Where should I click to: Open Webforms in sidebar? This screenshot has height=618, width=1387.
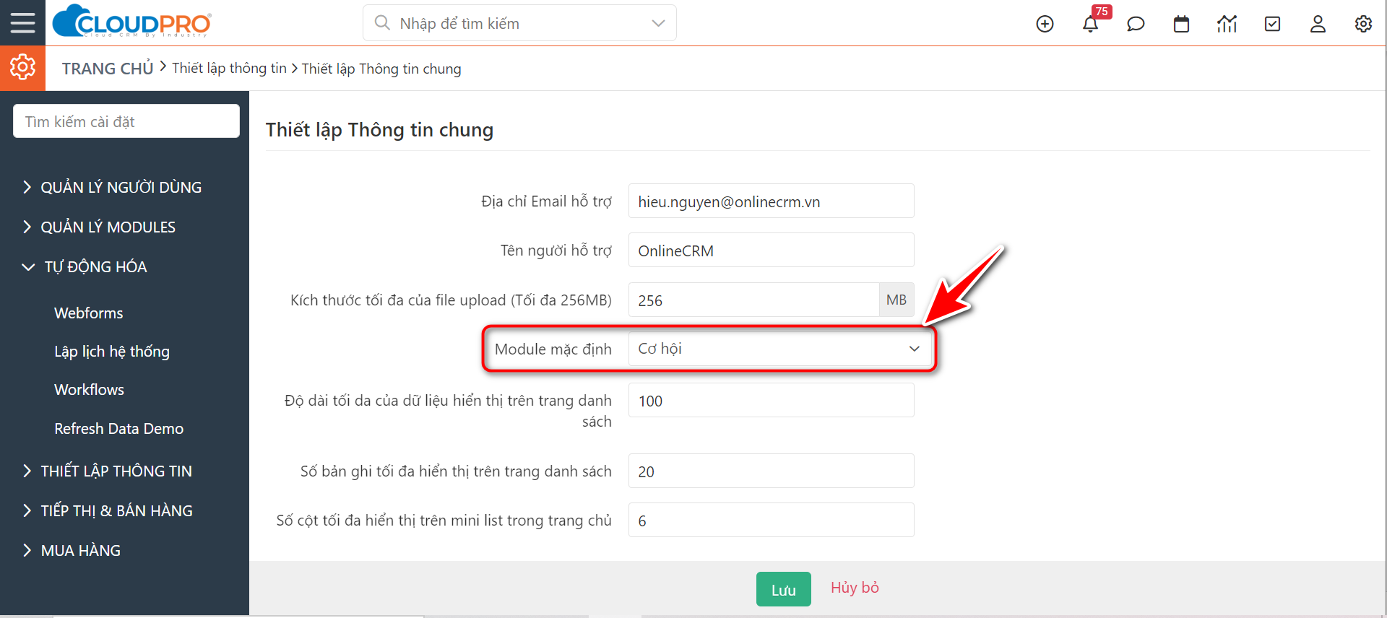[89, 313]
